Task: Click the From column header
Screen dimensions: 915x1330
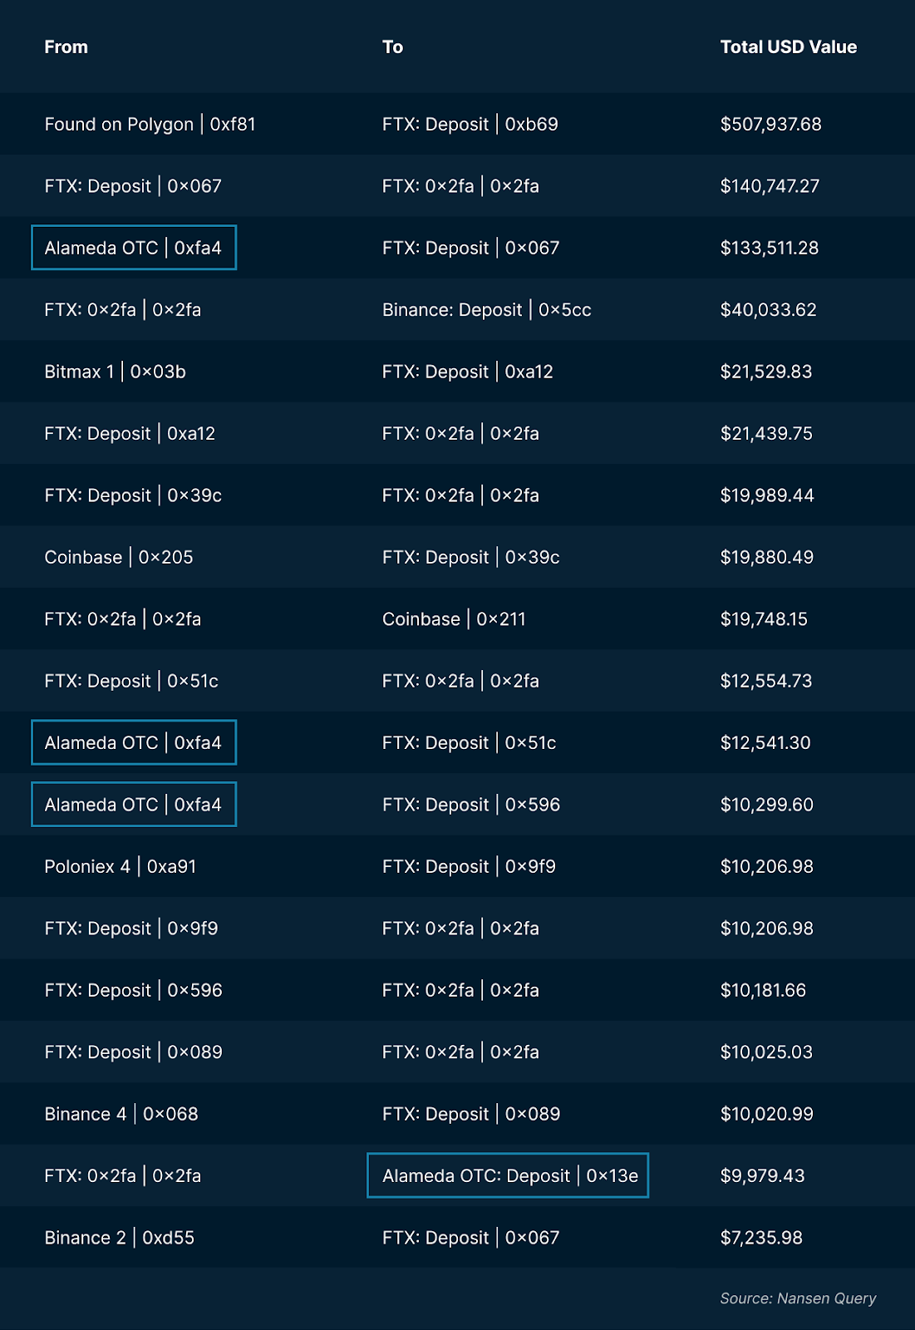Action: [66, 47]
